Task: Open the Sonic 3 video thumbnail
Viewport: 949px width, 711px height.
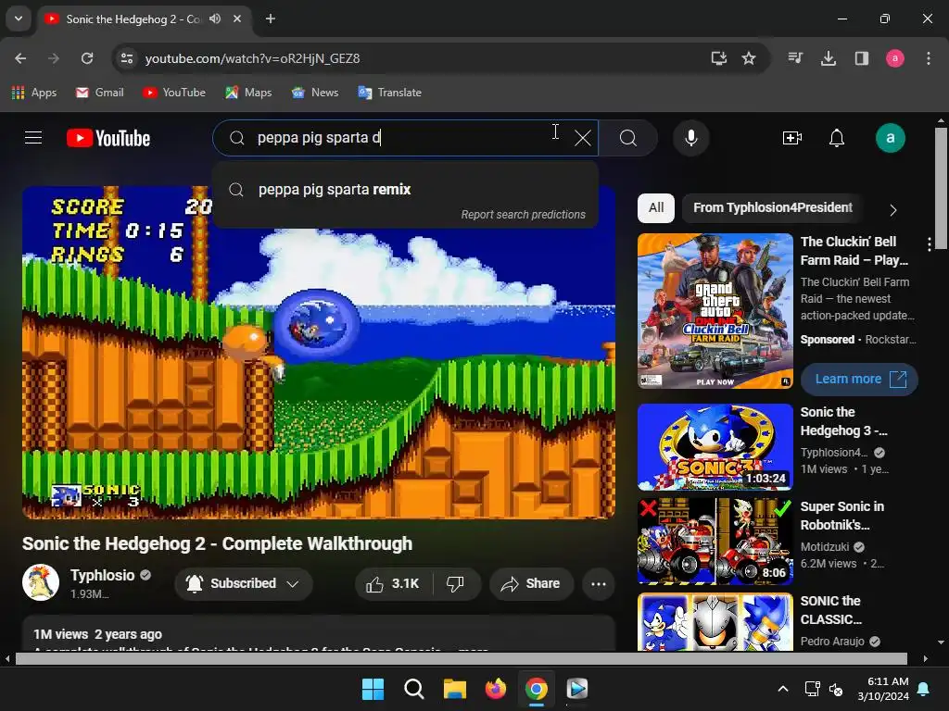Action: click(x=715, y=447)
